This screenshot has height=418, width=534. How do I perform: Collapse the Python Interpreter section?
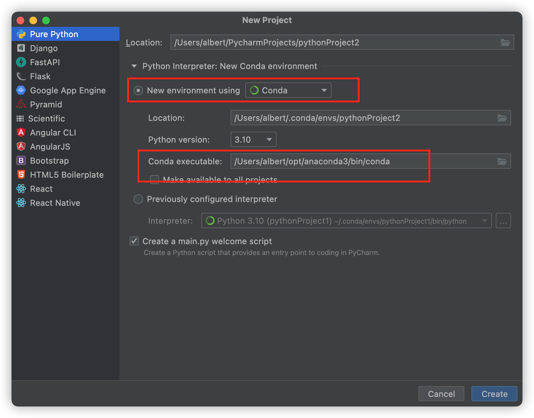click(x=134, y=66)
